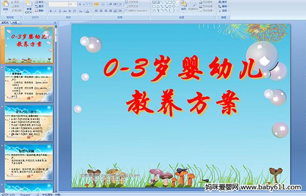Viewport: 306px width, 196px height.
Task: Click the Delete (删除) slide button
Action: coord(40,11)
